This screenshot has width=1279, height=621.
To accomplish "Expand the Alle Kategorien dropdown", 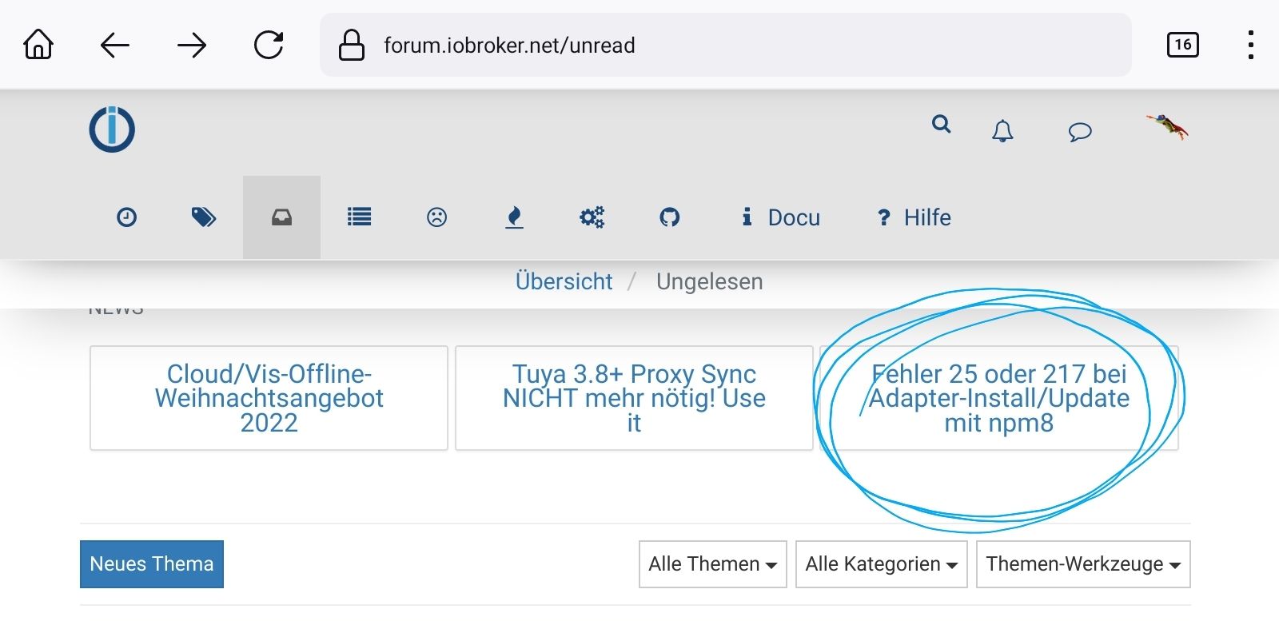I will pyautogui.click(x=881, y=564).
